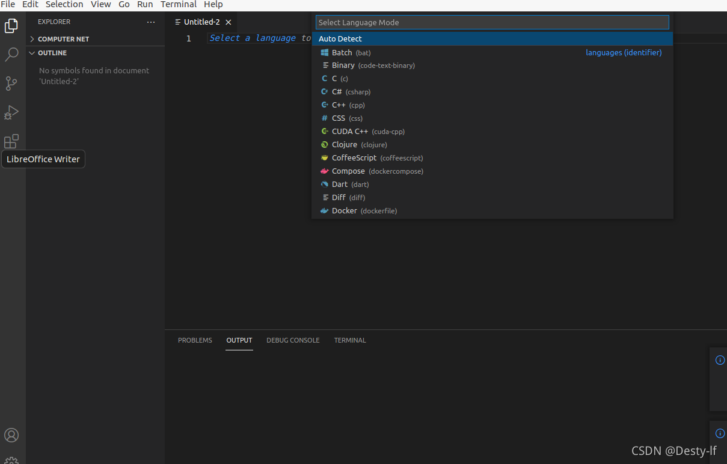
Task: Open the Extensions view in activity bar
Action: (11, 141)
